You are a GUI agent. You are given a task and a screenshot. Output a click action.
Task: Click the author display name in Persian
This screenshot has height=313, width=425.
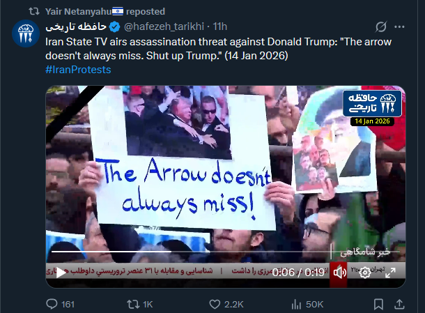click(x=76, y=26)
